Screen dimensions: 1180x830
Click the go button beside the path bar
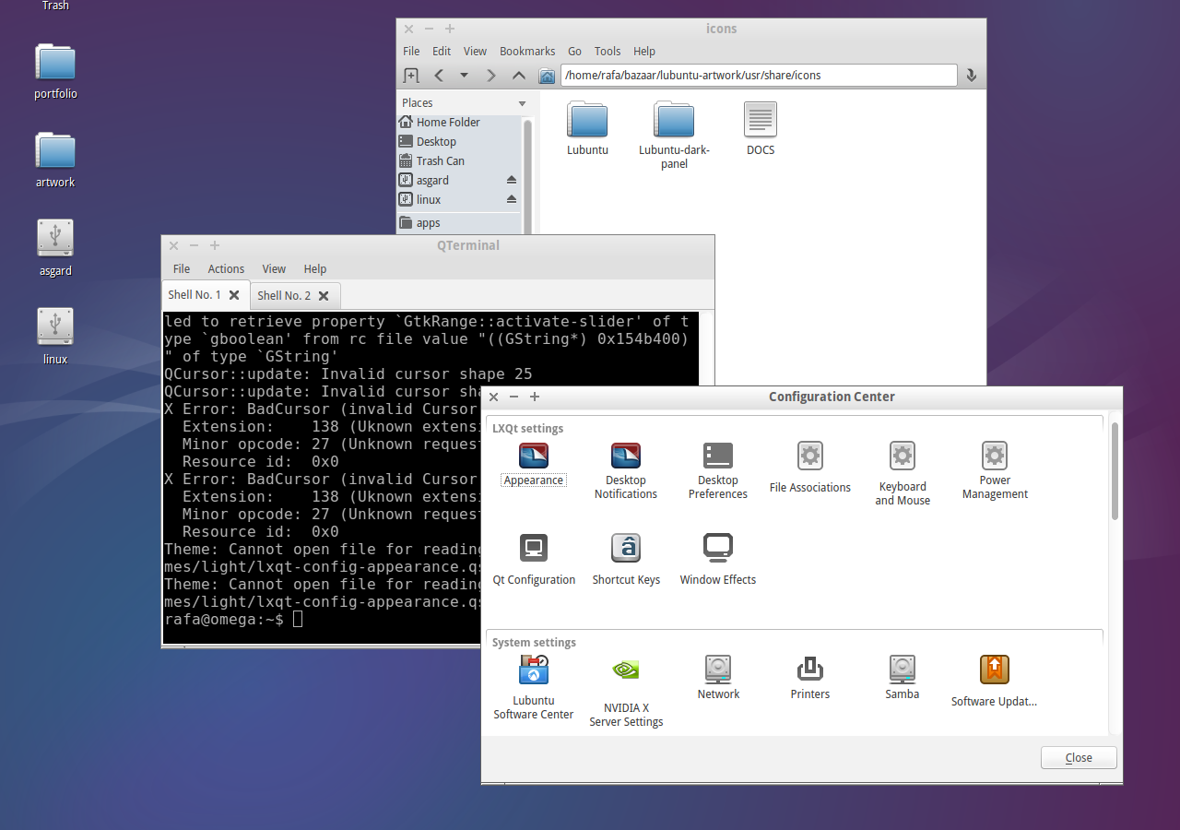tap(971, 75)
